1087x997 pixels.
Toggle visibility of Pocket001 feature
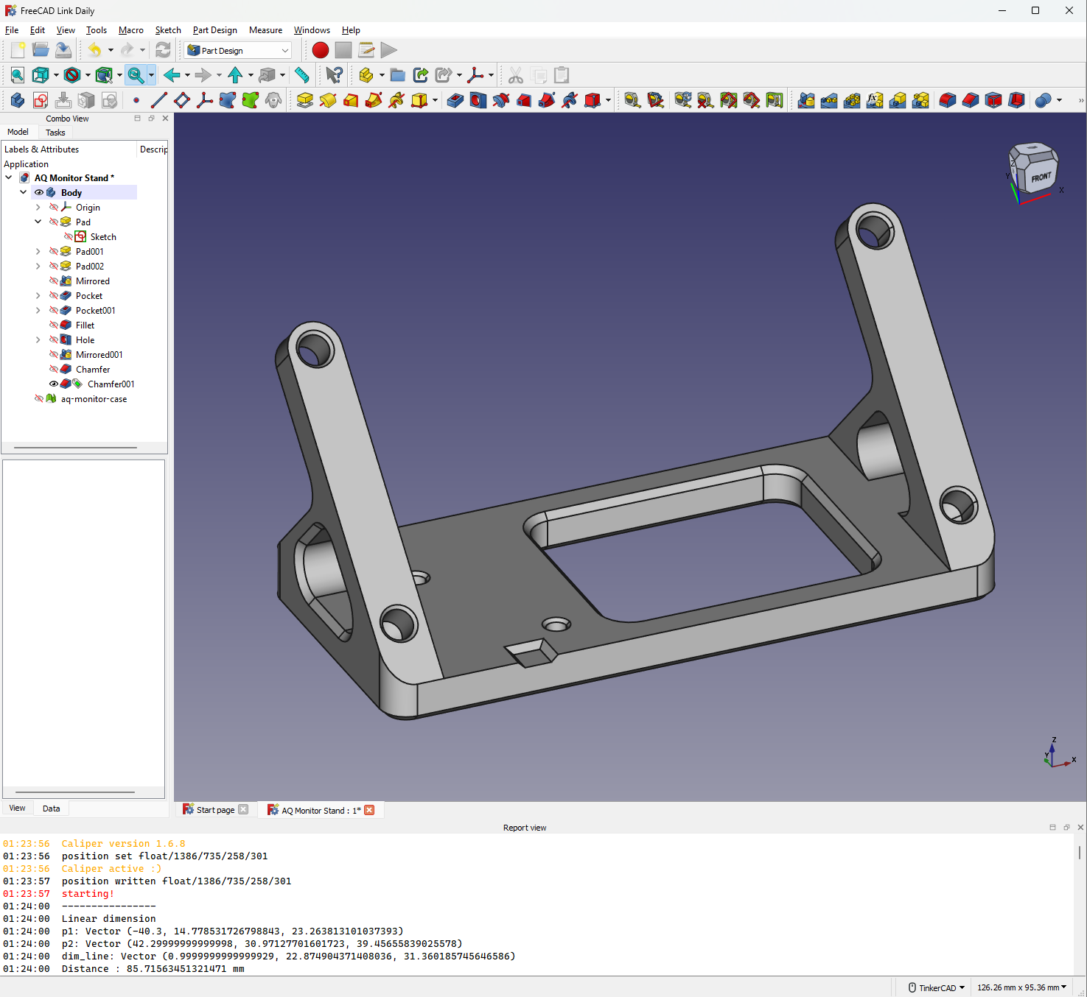coord(53,310)
